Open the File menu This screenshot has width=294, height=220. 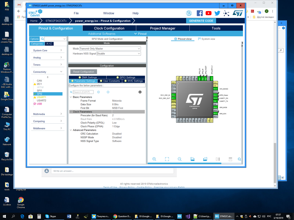point(76,13)
